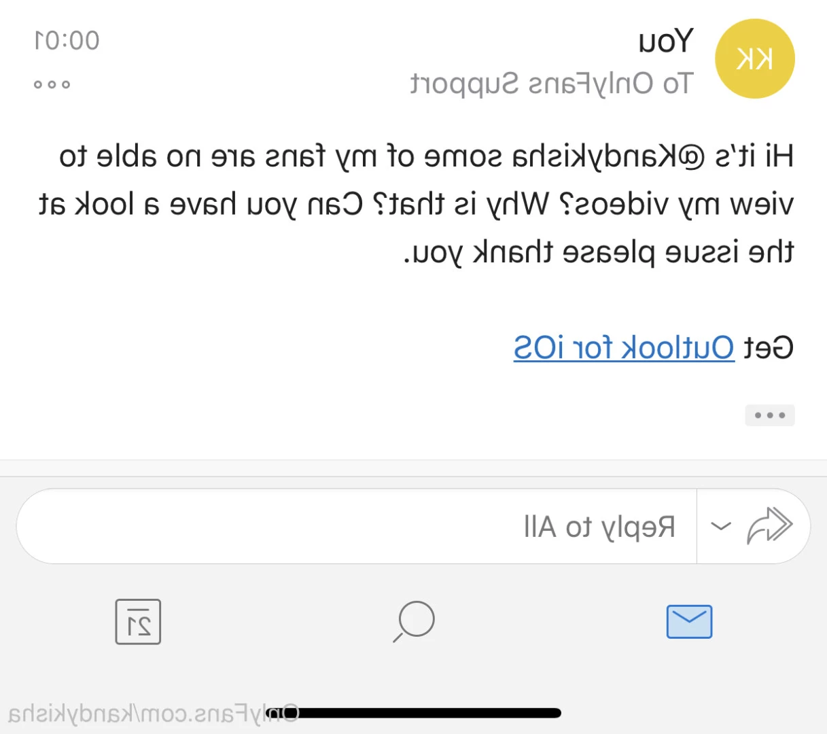Tap the iOS home indicator bar

[x=415, y=713]
